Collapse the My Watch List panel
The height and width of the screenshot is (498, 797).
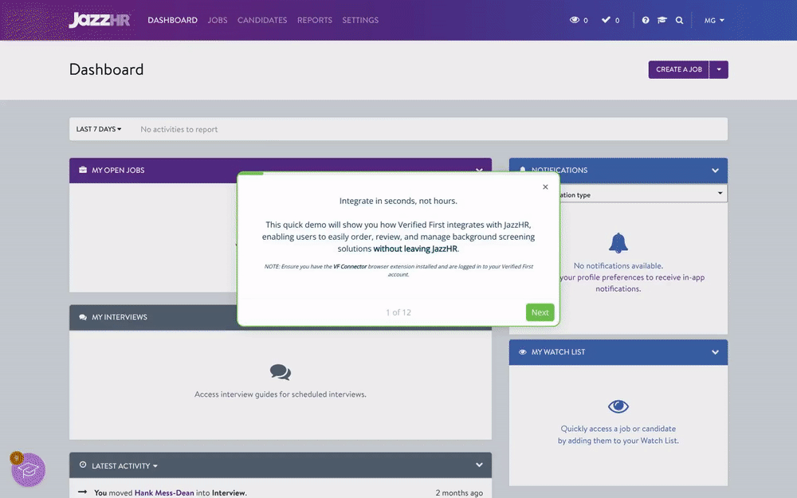click(715, 351)
